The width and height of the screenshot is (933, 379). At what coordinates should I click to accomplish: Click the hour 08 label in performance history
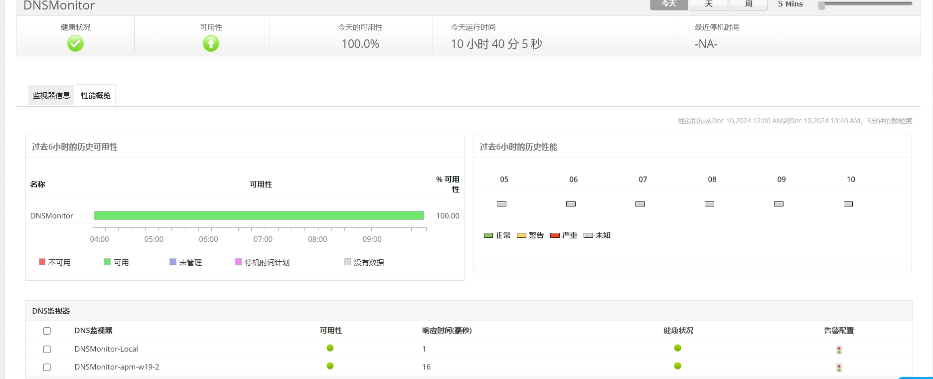[712, 180]
